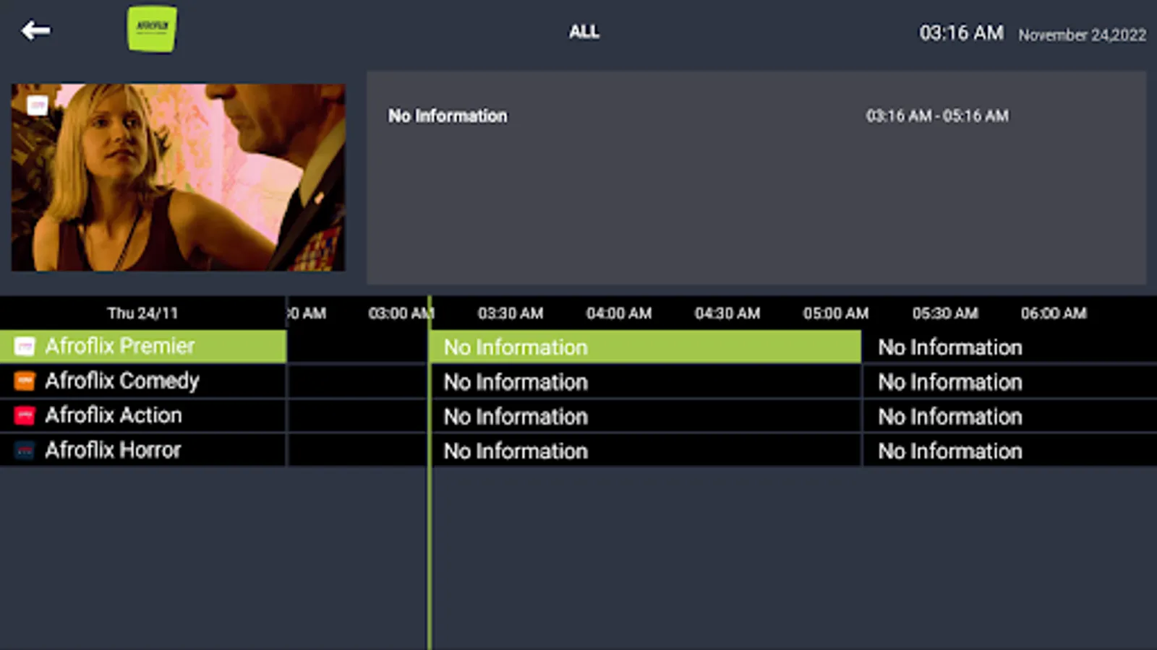
Task: Click the 05:30 AM timeline marker
Action: (945, 313)
